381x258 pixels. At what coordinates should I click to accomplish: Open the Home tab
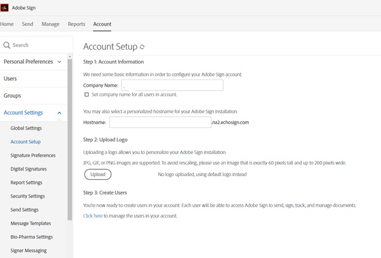(x=7, y=24)
